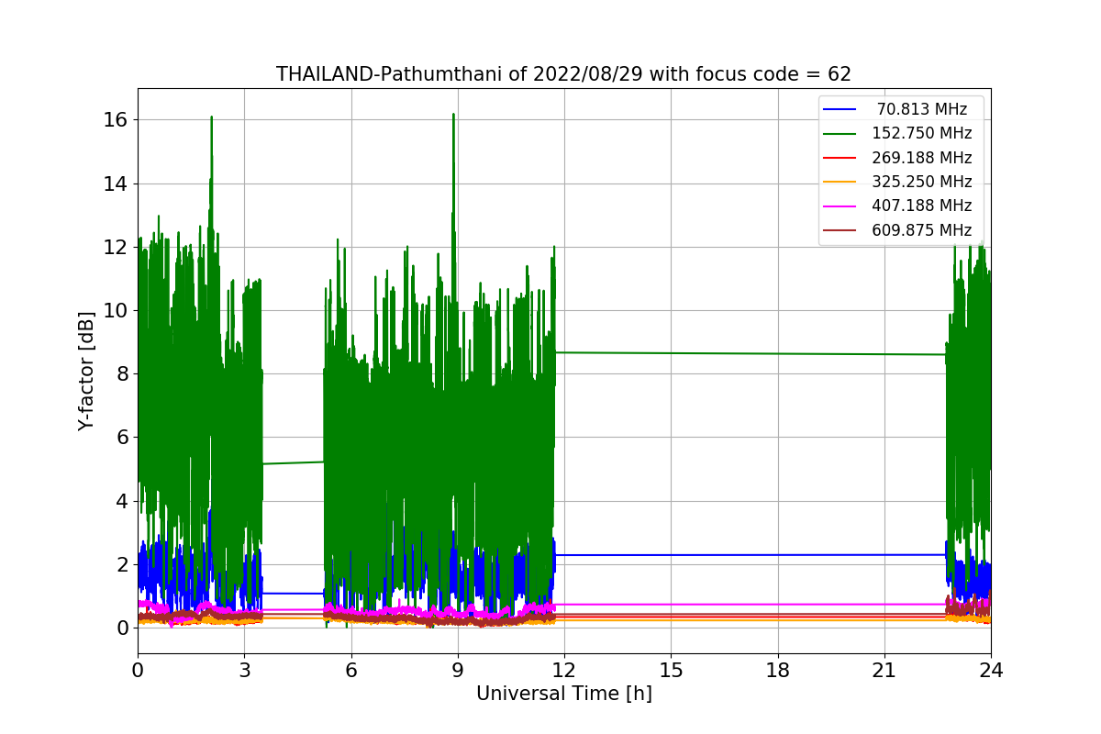Click y-axis tick label 16
Viewport: 1101px width, 734px height.
[115, 120]
